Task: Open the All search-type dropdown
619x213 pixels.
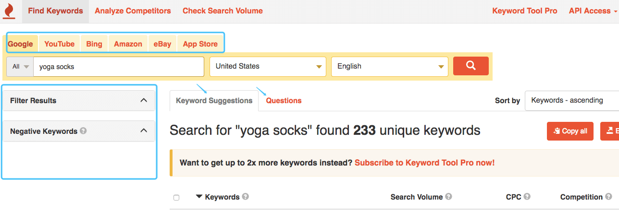Action: [20, 67]
